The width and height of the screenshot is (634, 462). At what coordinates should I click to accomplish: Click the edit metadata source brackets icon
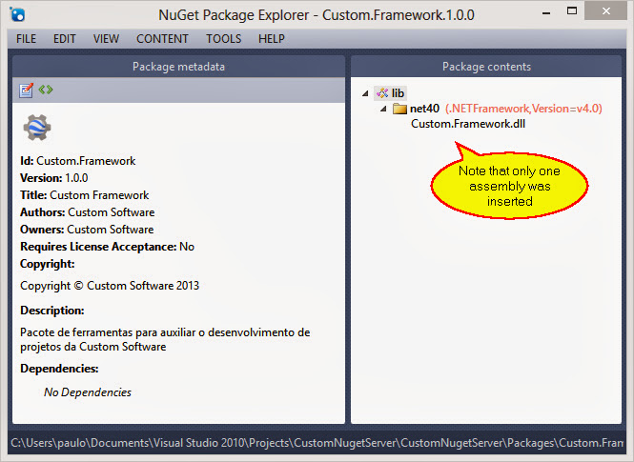pyautogui.click(x=46, y=90)
